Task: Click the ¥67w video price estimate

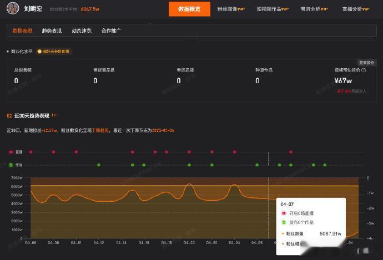Action: click(343, 80)
